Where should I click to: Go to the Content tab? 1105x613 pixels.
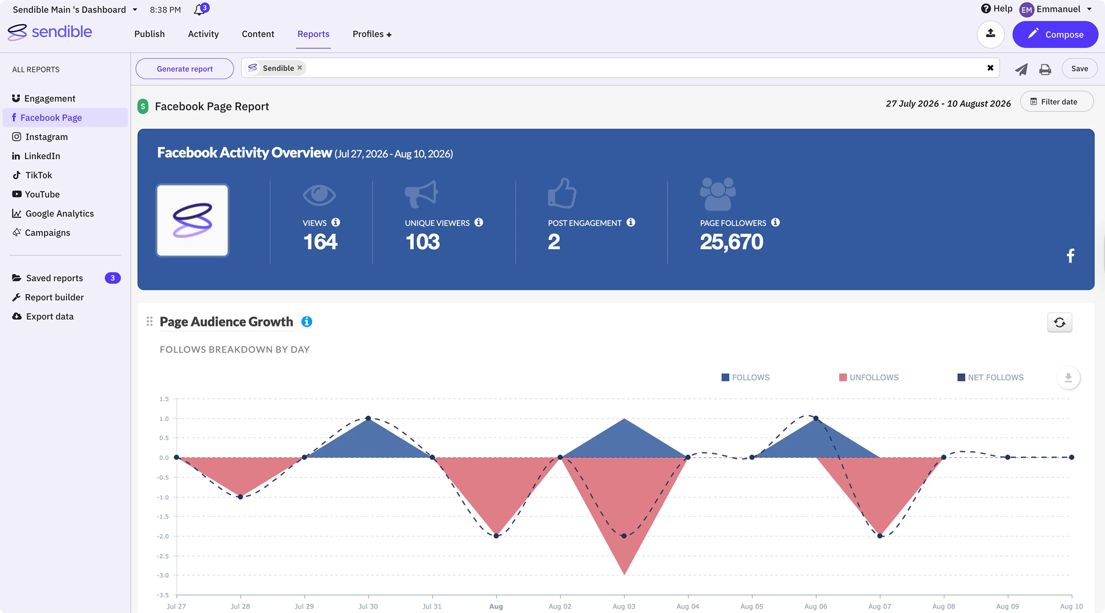[258, 34]
